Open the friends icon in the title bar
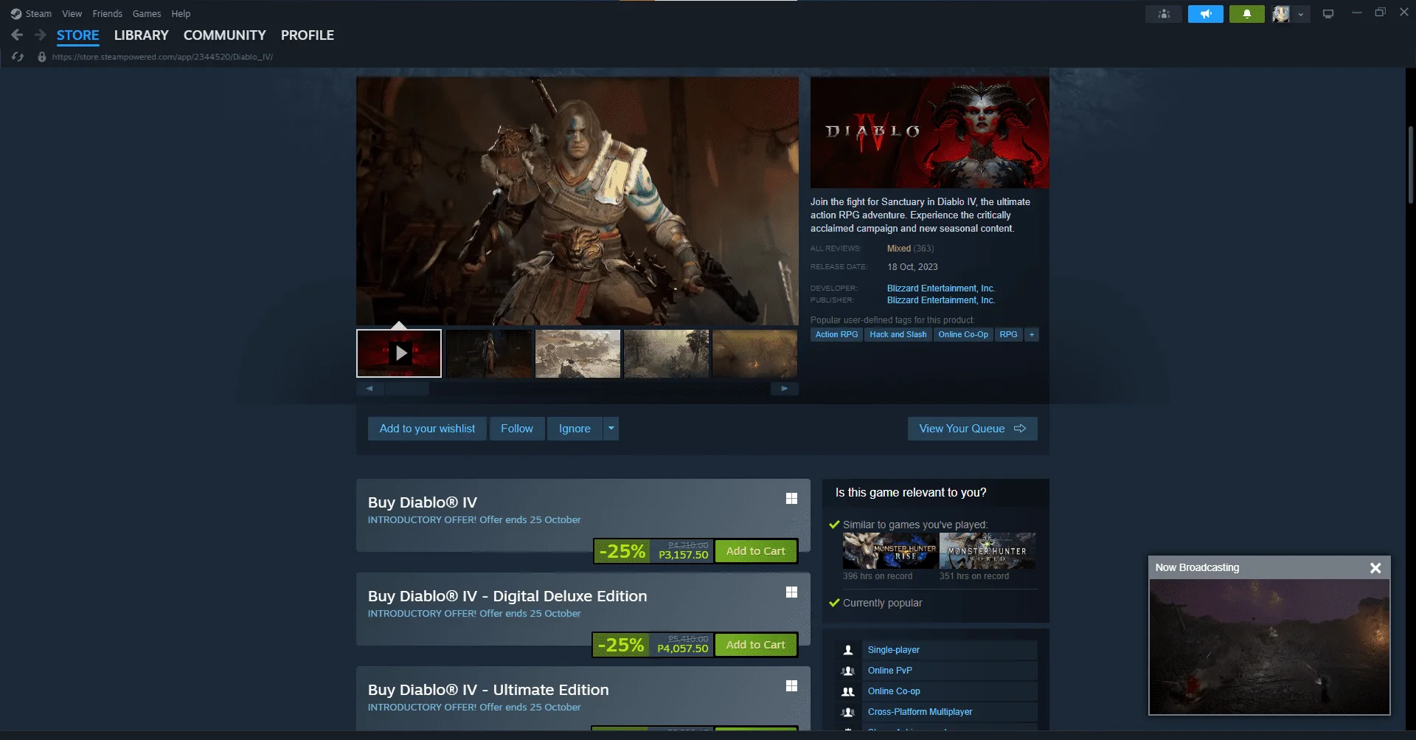Screen dimensions: 1416x740 pos(1164,14)
